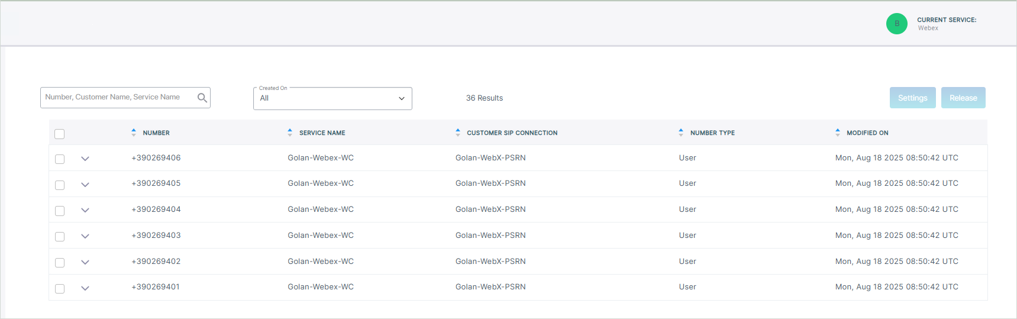Screen dimensions: 1017x319
Task: Sort by Number Type column arrows
Action: point(681,133)
